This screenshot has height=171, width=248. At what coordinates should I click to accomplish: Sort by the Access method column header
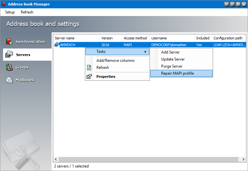pyautogui.click(x=135, y=38)
